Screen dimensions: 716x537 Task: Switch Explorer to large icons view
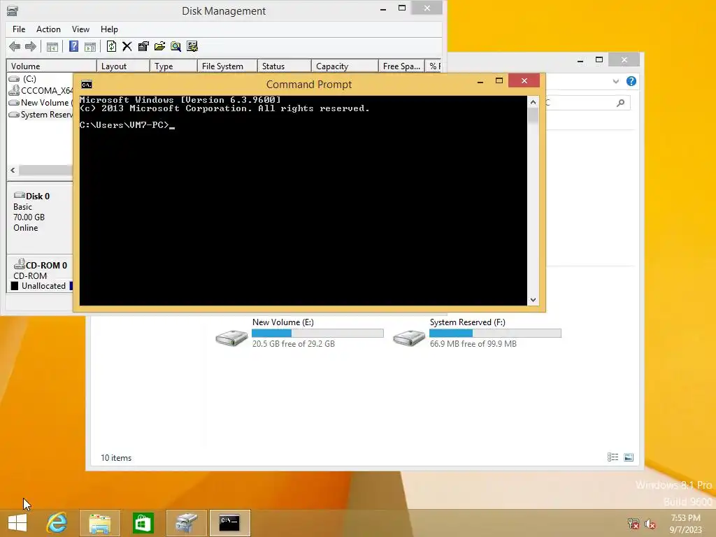tap(629, 457)
